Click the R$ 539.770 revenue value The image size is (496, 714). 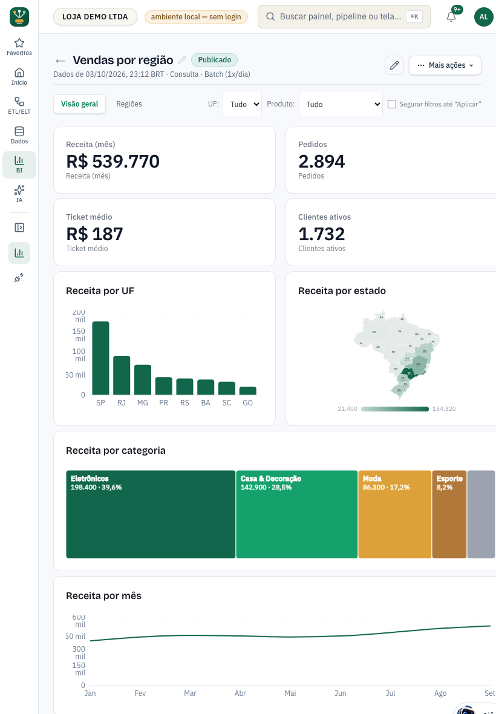point(113,161)
